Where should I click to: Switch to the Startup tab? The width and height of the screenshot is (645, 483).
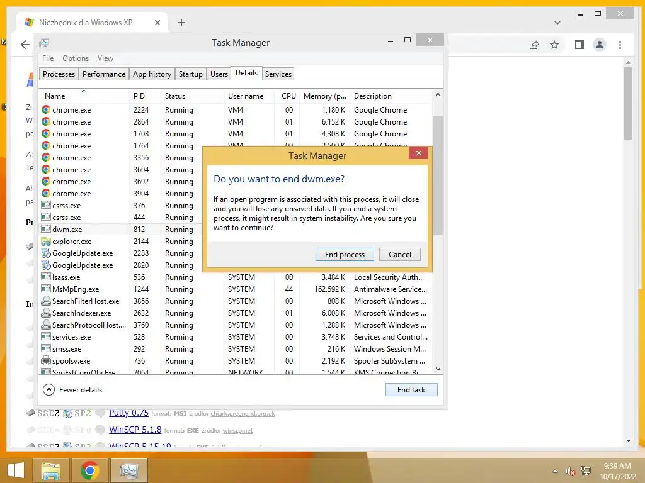coord(190,74)
